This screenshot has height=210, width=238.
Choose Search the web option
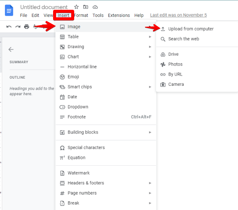tap(183, 39)
